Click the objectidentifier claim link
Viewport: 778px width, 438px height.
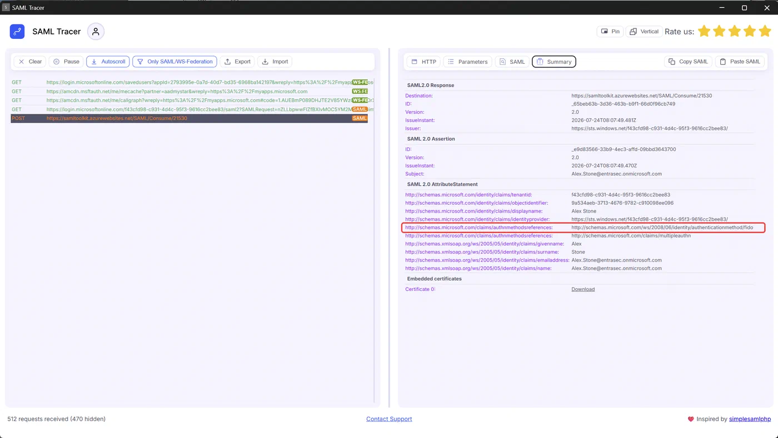click(477, 203)
